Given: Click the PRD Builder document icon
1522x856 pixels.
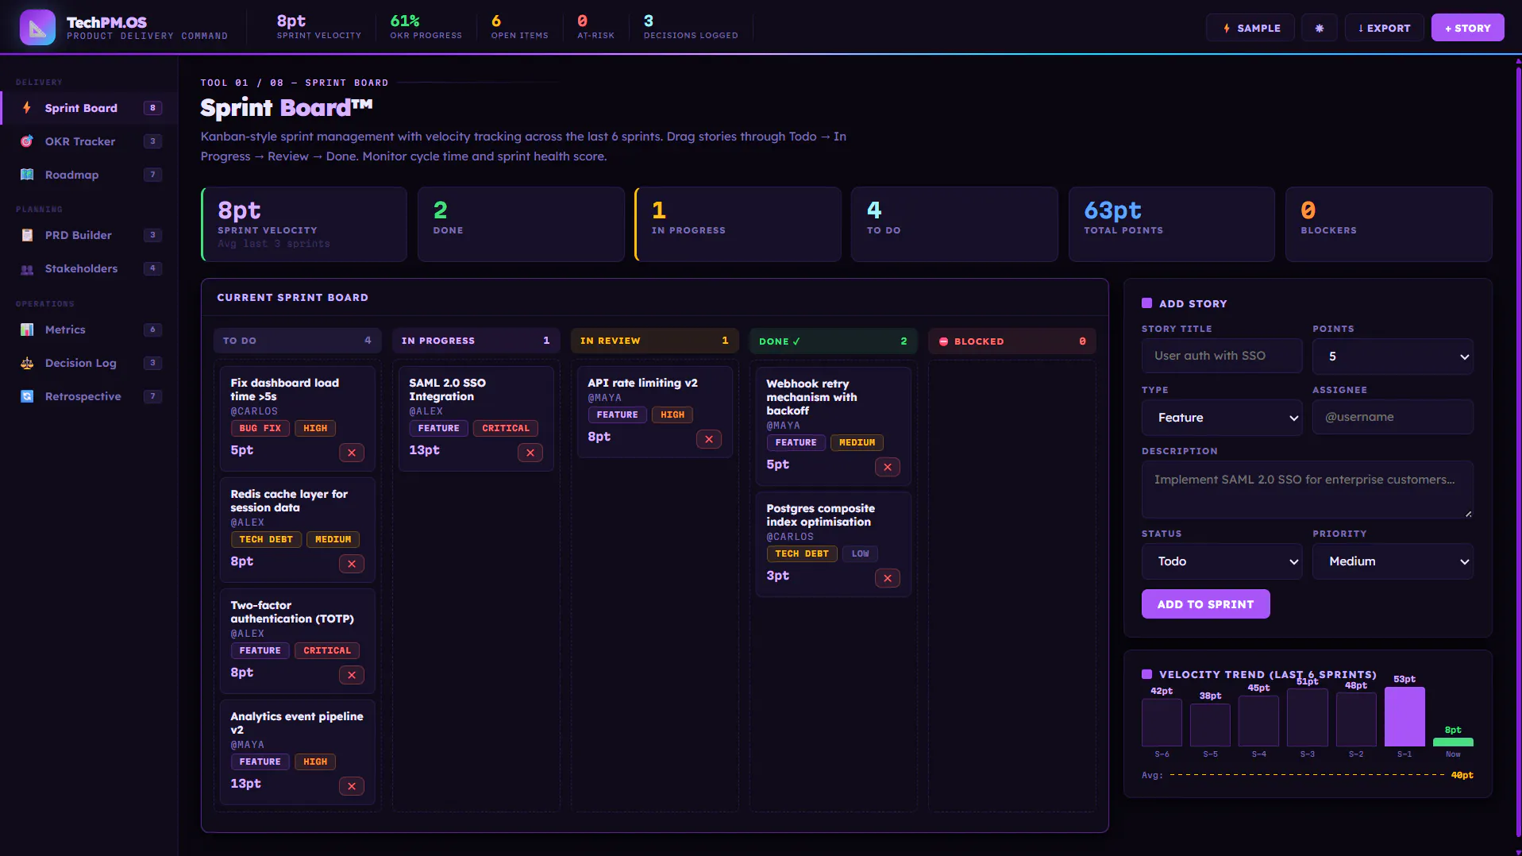Looking at the screenshot, I should point(27,235).
